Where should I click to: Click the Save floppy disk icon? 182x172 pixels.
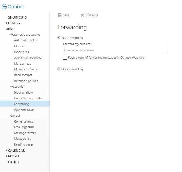pos(59,15)
